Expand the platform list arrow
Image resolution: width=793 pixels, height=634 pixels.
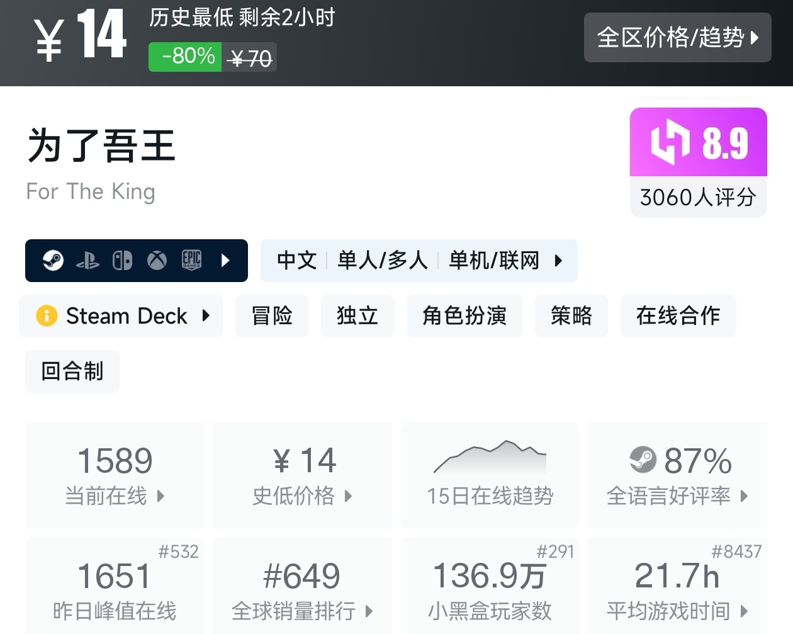[226, 261]
